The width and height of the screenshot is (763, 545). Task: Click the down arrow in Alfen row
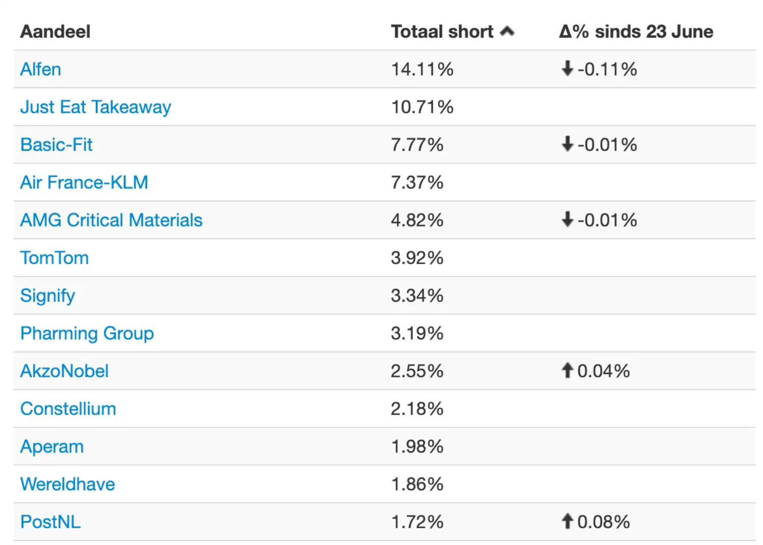tap(567, 69)
